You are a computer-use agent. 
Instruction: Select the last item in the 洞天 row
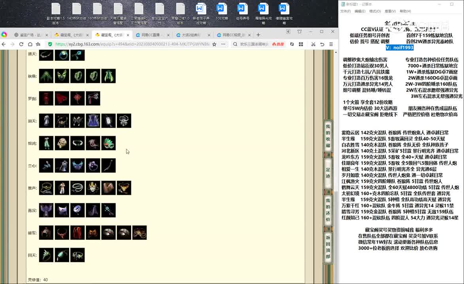124,121
